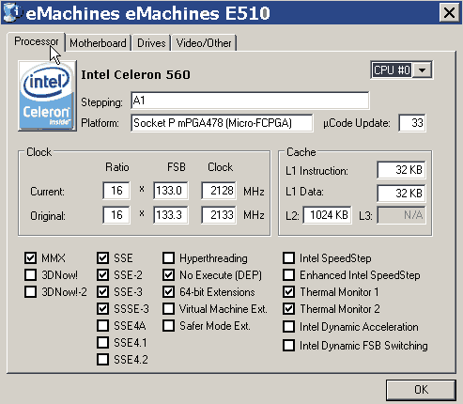Toggle the 64-bit Extensions checkbox
The image size is (463, 404).
[168, 292]
